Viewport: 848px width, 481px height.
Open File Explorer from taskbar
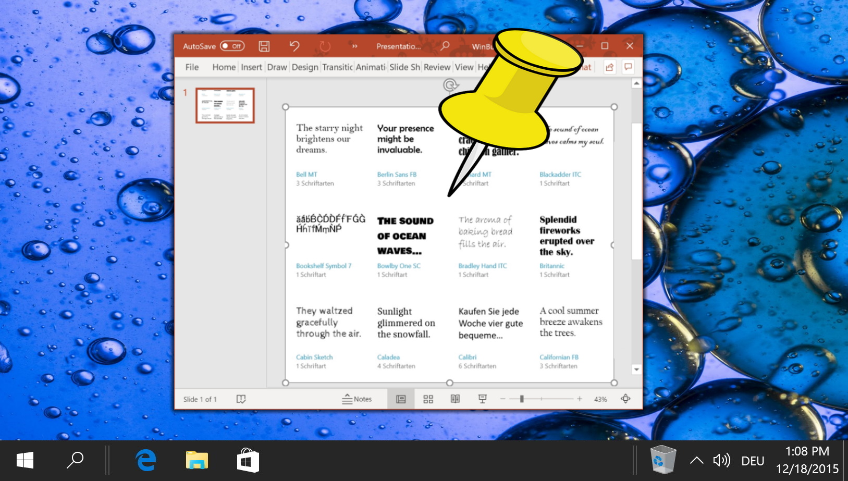tap(197, 461)
